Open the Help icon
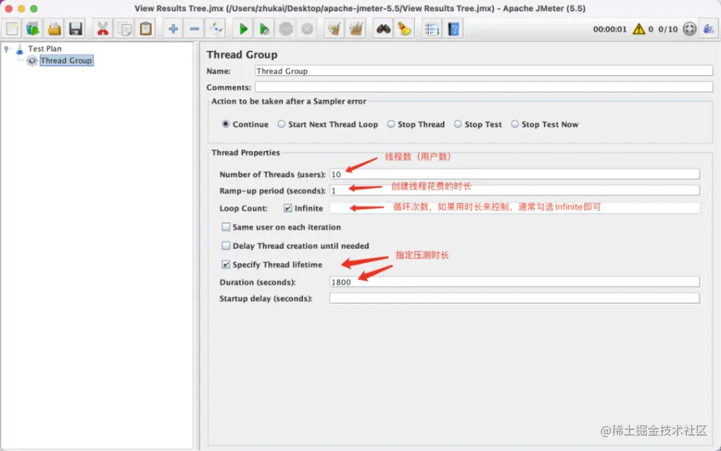The image size is (721, 451). [x=453, y=29]
